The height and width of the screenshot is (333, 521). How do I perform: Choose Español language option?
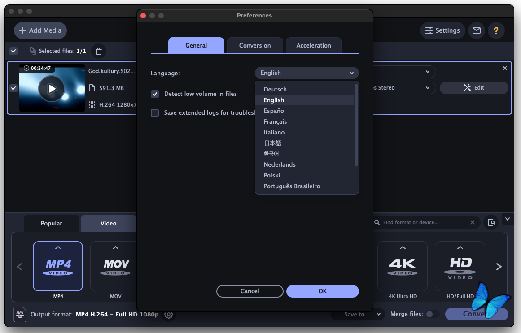coord(305,111)
